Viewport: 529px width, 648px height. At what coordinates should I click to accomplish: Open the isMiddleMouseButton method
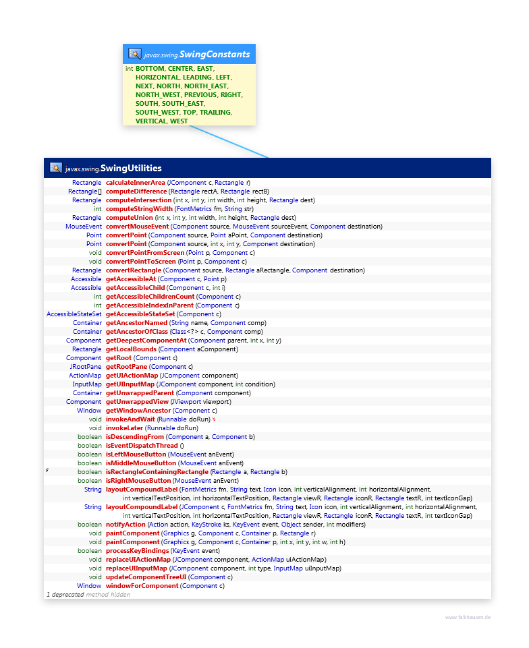click(x=141, y=463)
